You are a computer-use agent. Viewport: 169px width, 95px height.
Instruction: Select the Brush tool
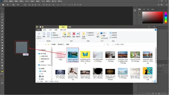(2, 34)
